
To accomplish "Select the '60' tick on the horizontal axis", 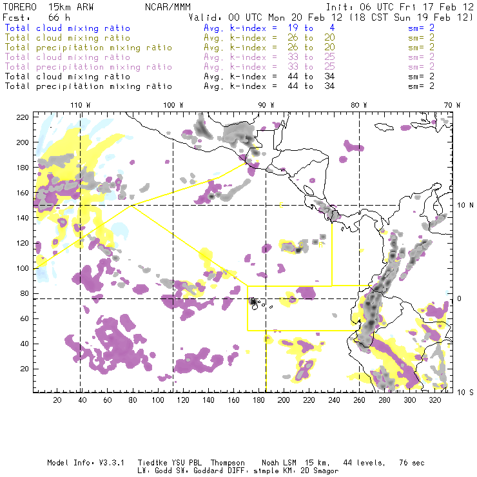I will (108, 400).
